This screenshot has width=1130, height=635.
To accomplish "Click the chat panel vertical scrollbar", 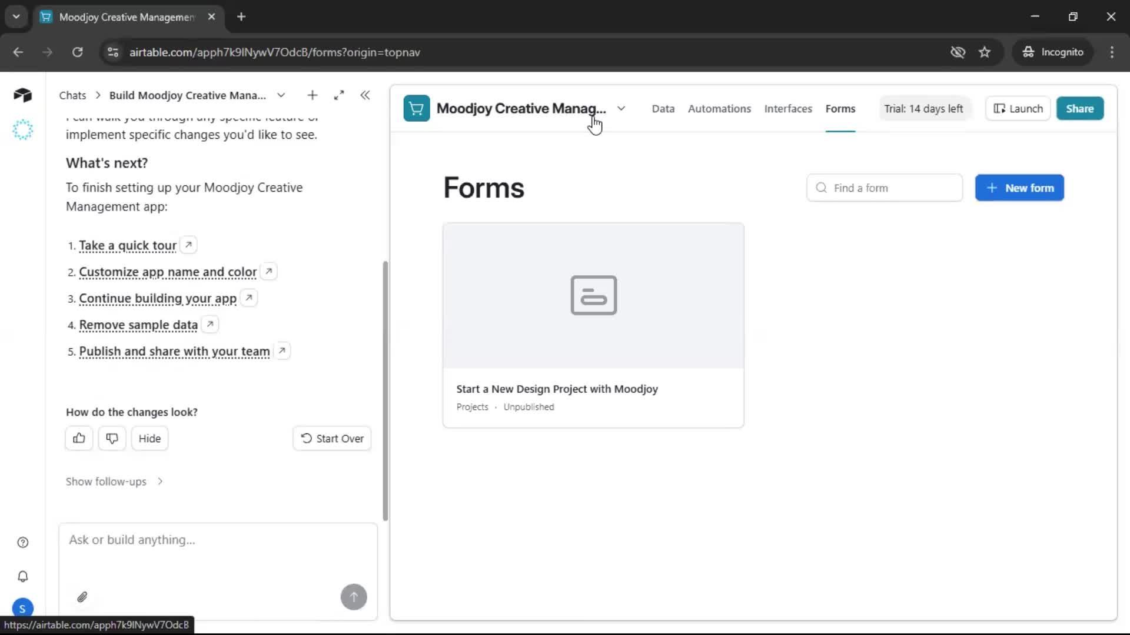I will click(x=385, y=390).
